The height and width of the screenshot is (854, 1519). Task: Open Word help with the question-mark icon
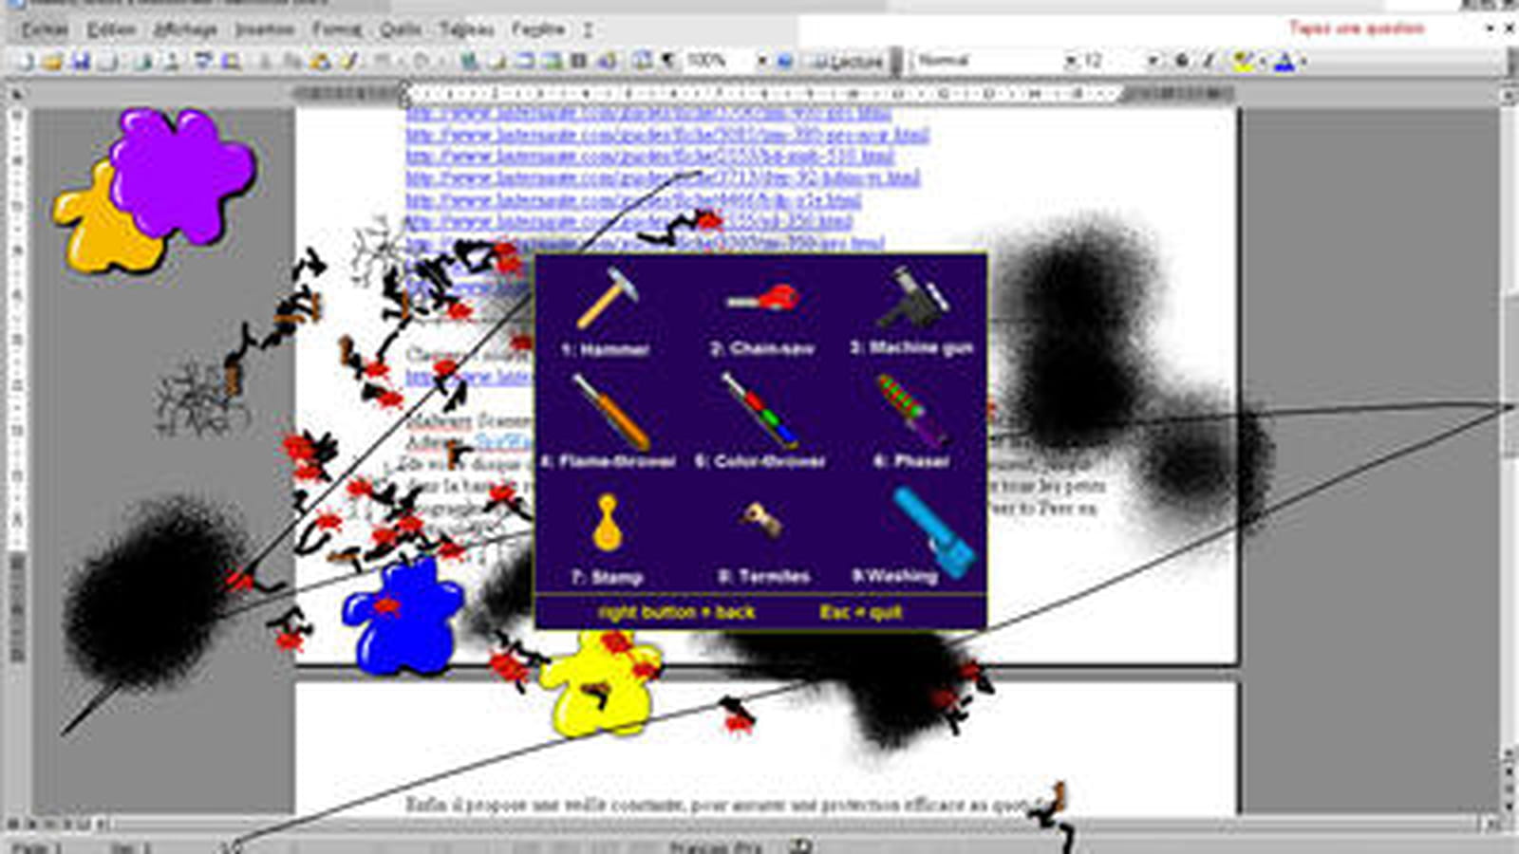(x=785, y=61)
